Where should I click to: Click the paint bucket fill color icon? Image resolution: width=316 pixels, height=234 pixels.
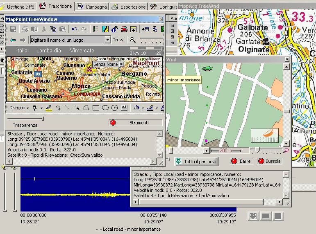click(x=136, y=108)
